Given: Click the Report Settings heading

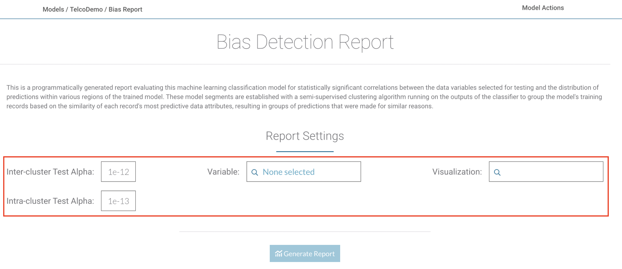Looking at the screenshot, I should coord(305,136).
